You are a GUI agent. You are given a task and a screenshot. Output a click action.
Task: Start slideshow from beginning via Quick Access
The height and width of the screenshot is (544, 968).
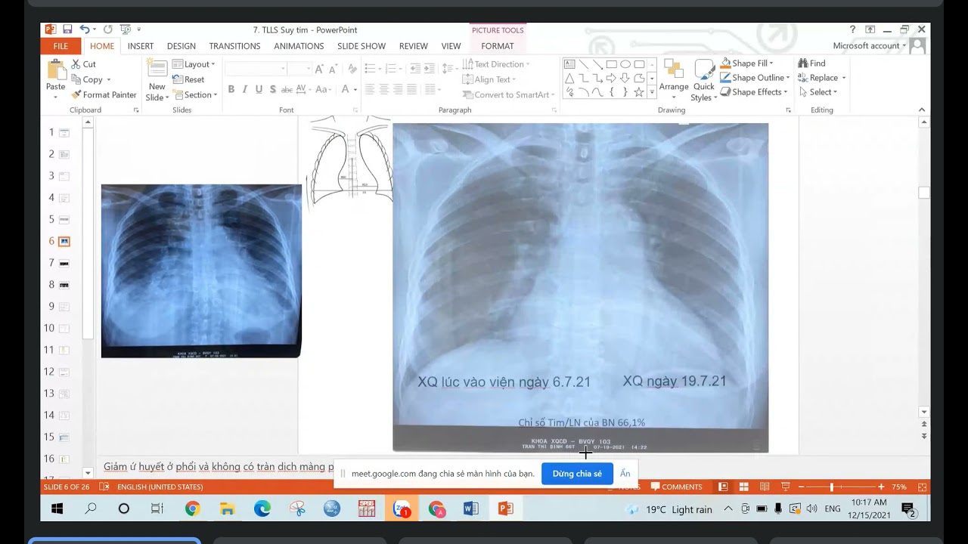125,29
